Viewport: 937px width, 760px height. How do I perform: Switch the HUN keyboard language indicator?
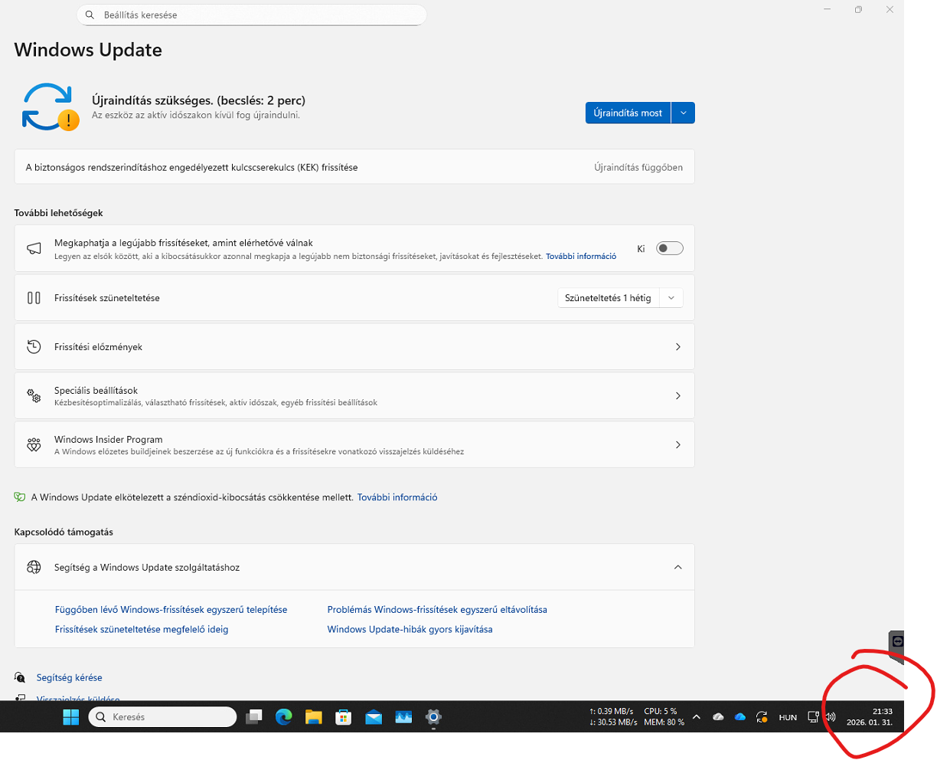pyautogui.click(x=788, y=717)
